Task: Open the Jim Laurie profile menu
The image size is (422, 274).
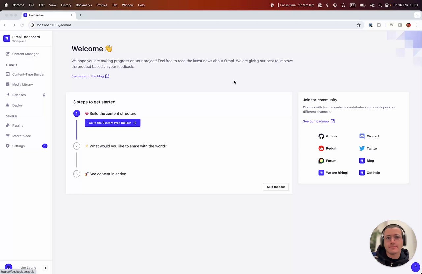Action: [20, 267]
